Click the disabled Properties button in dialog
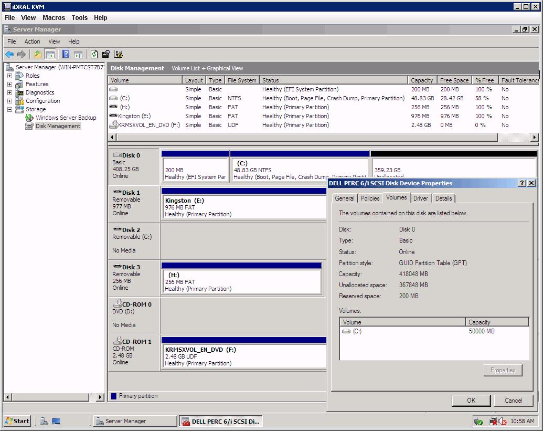 tap(503, 370)
